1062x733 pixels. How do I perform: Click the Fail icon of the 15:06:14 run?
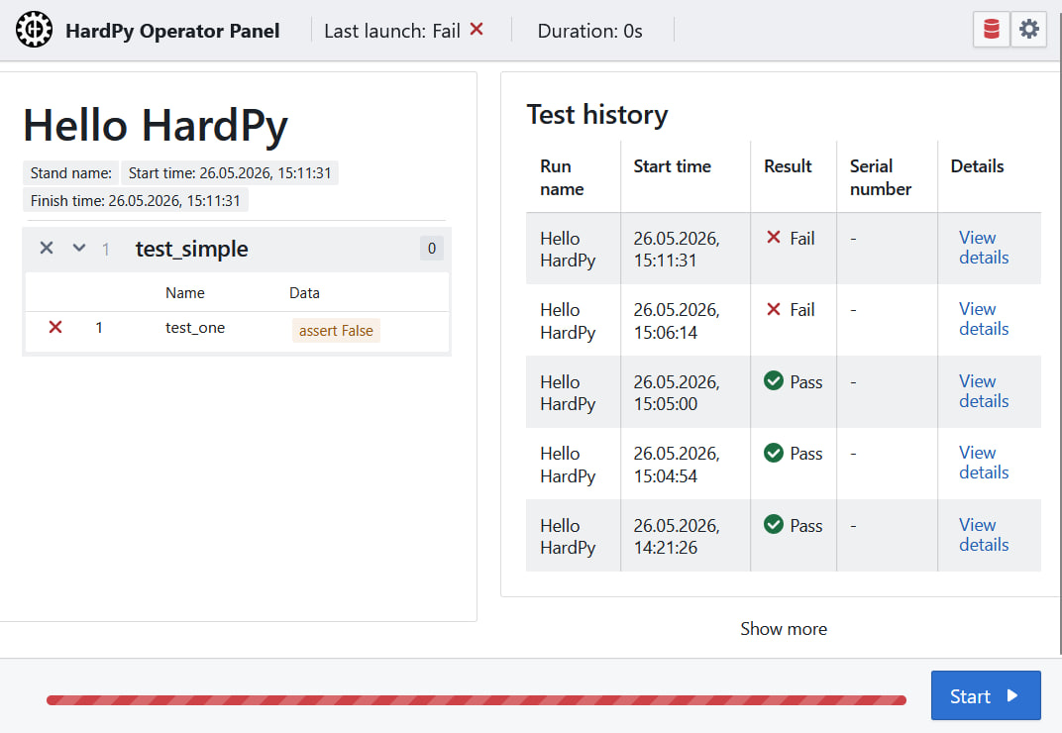(774, 309)
